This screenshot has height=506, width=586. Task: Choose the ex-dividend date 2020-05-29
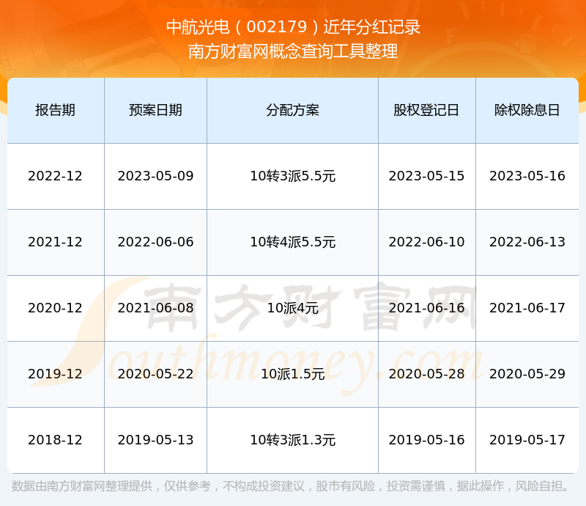(527, 374)
